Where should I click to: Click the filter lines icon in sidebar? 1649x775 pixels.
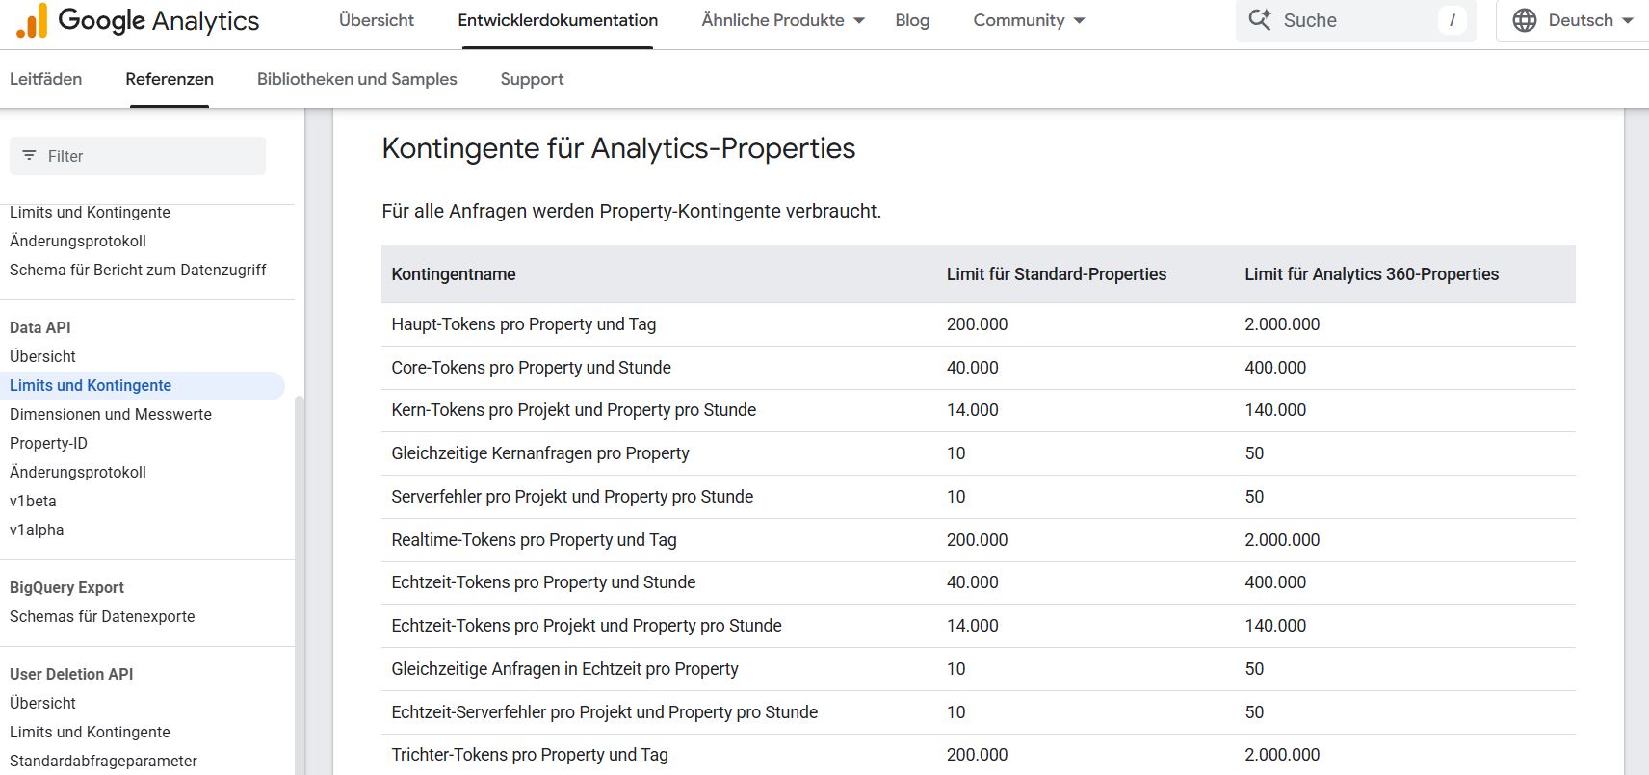pyautogui.click(x=29, y=156)
